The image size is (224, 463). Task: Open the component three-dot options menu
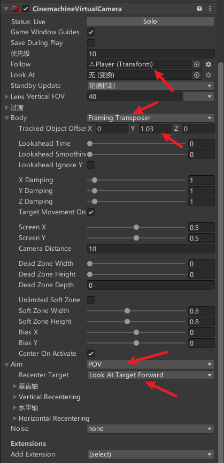pyautogui.click(x=210, y=9)
